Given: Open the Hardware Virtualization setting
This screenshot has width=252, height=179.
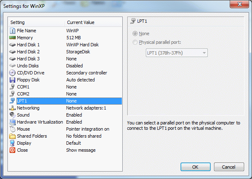Looking at the screenshot, I should tap(40, 122).
